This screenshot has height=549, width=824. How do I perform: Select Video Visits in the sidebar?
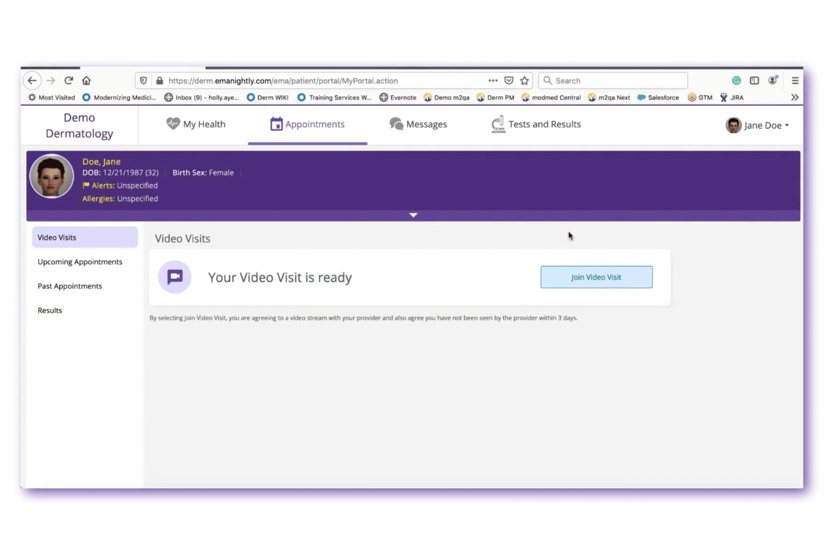click(x=85, y=238)
